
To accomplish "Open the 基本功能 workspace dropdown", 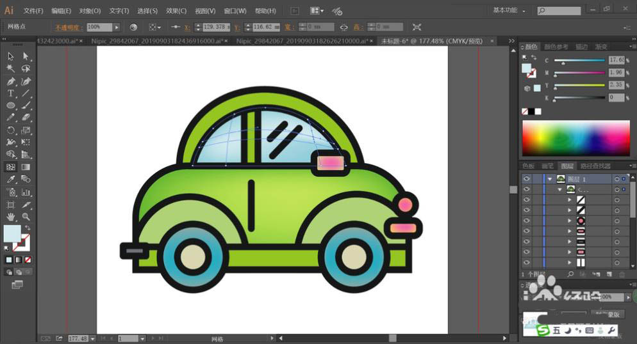I will [510, 11].
